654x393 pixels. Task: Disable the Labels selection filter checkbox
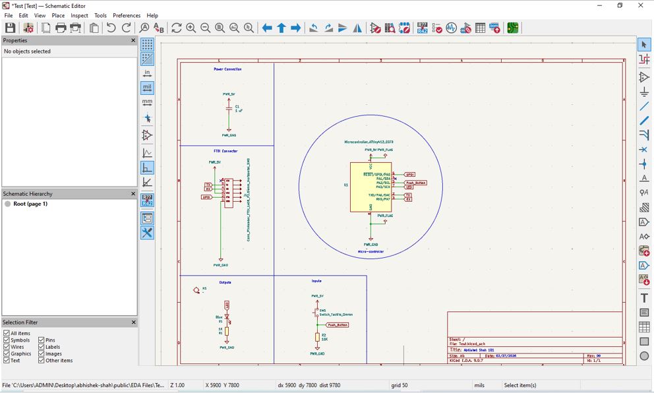[x=42, y=347]
